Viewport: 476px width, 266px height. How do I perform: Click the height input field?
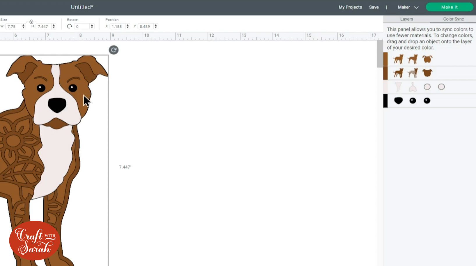(x=44, y=26)
